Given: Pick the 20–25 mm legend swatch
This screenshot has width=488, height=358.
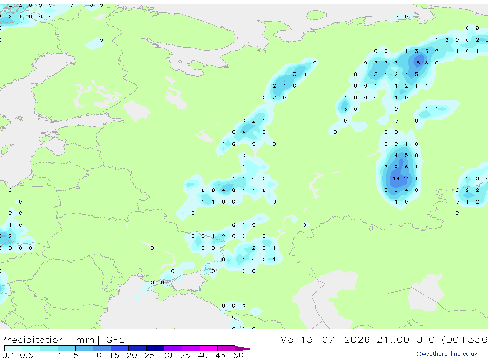Looking at the screenshot, I should [138, 348].
